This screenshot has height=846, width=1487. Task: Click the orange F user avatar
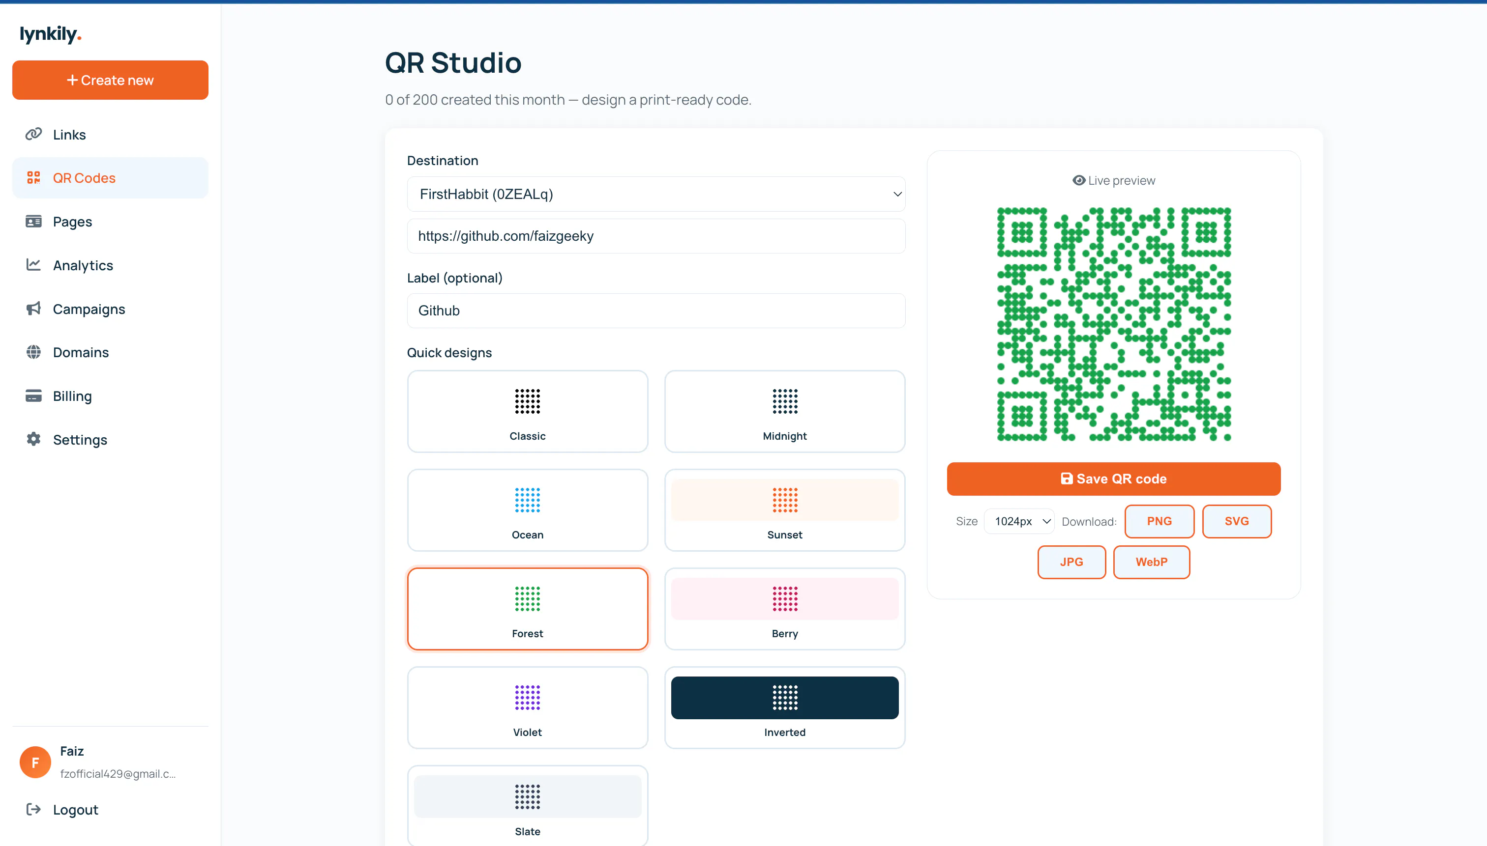pyautogui.click(x=35, y=762)
